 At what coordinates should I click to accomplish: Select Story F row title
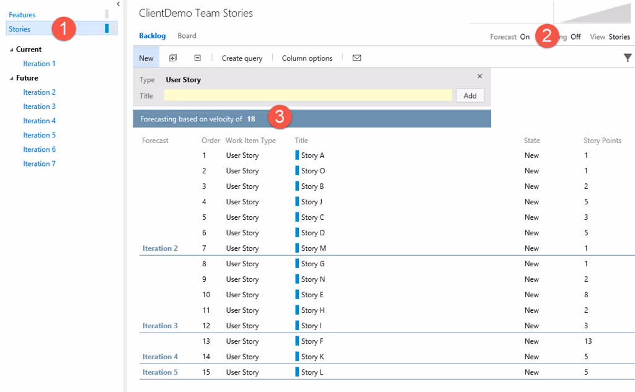[313, 341]
